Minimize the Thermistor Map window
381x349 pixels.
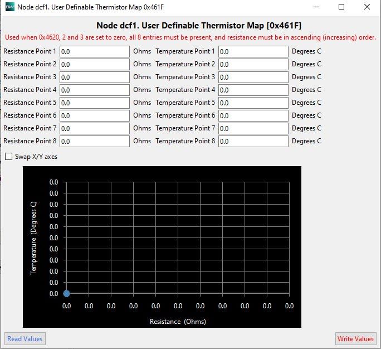point(316,7)
